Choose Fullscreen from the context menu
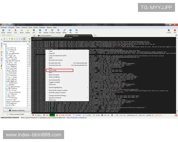 tap(52, 84)
